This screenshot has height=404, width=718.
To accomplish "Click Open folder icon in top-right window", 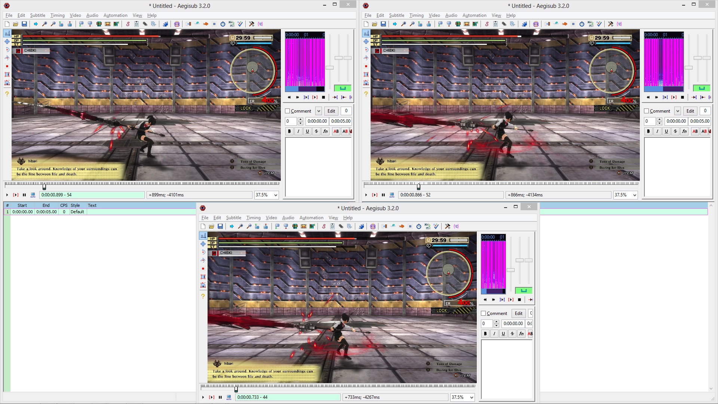I will 375,24.
